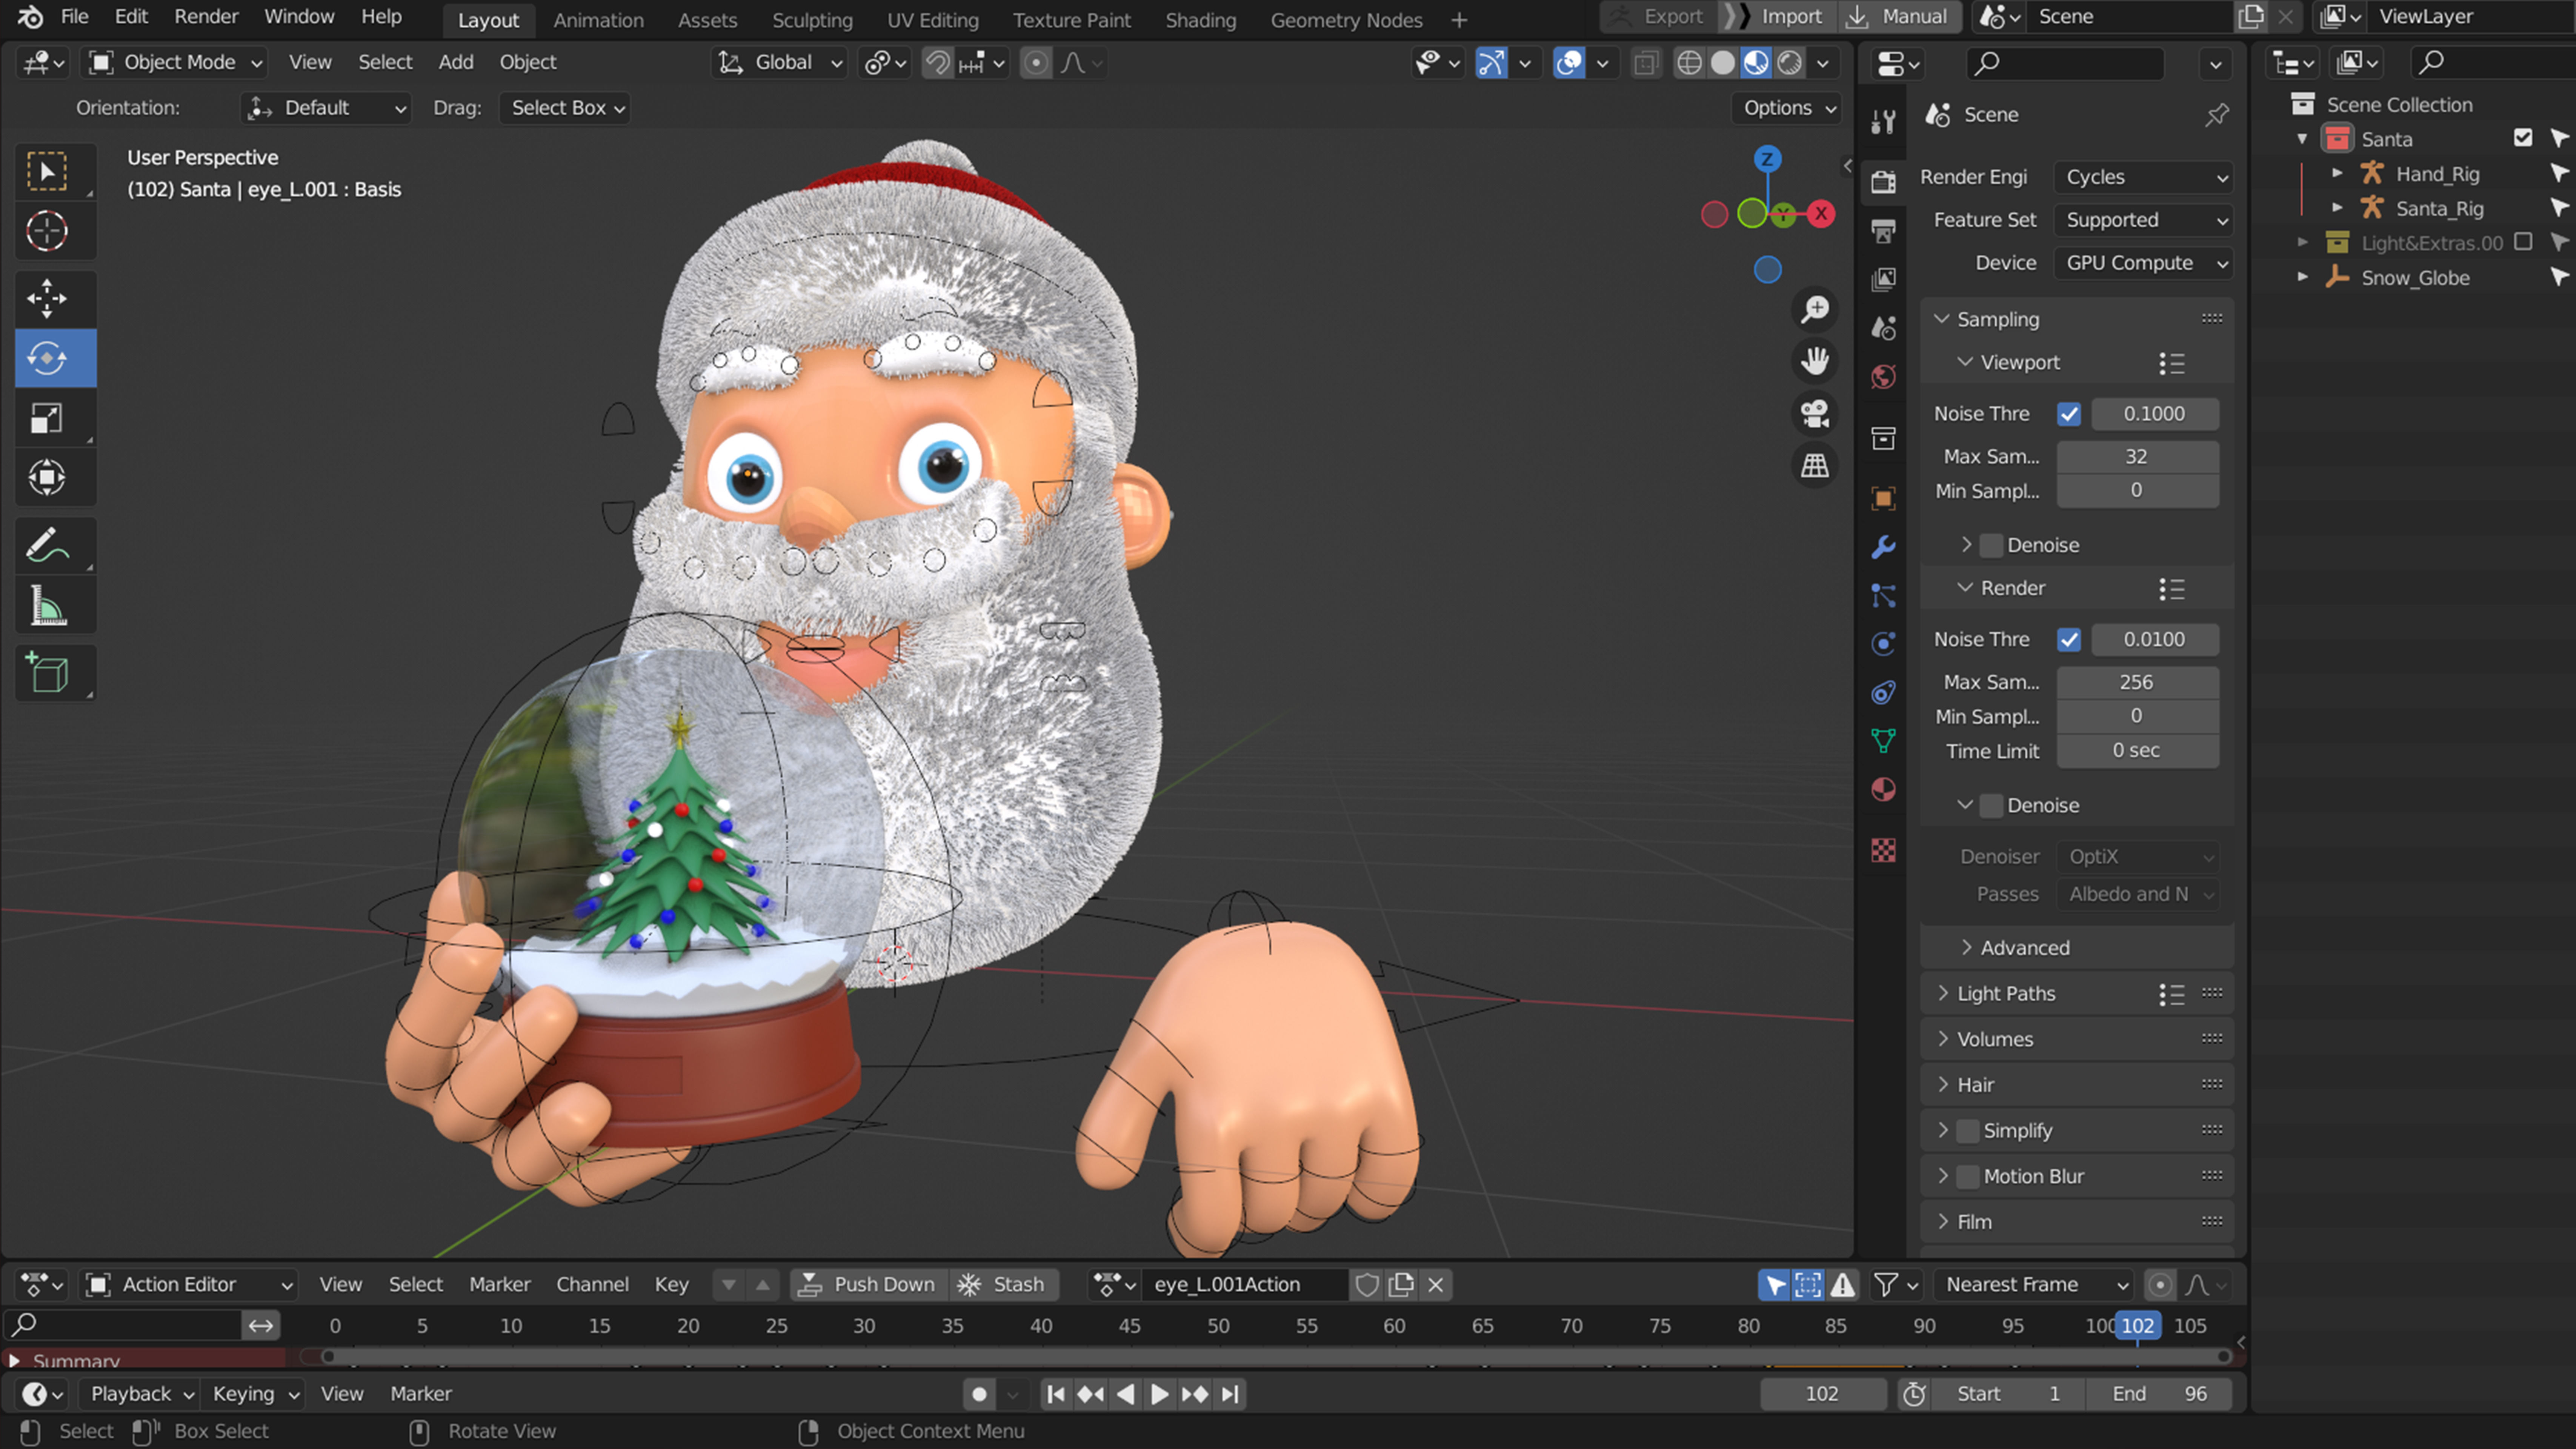This screenshot has height=1449, width=2576.
Task: Open the viewport Options popover
Action: coord(1787,108)
